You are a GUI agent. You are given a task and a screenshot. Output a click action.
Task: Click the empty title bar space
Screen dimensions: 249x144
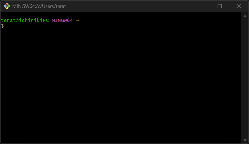pos(131,6)
